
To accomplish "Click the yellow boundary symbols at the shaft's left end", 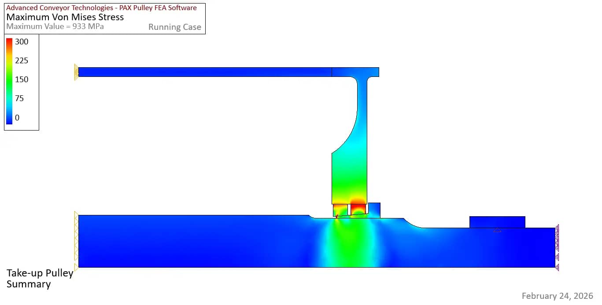I will [76, 241].
